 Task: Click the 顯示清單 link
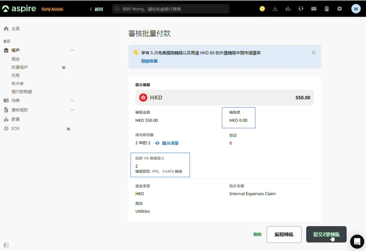tap(170, 143)
